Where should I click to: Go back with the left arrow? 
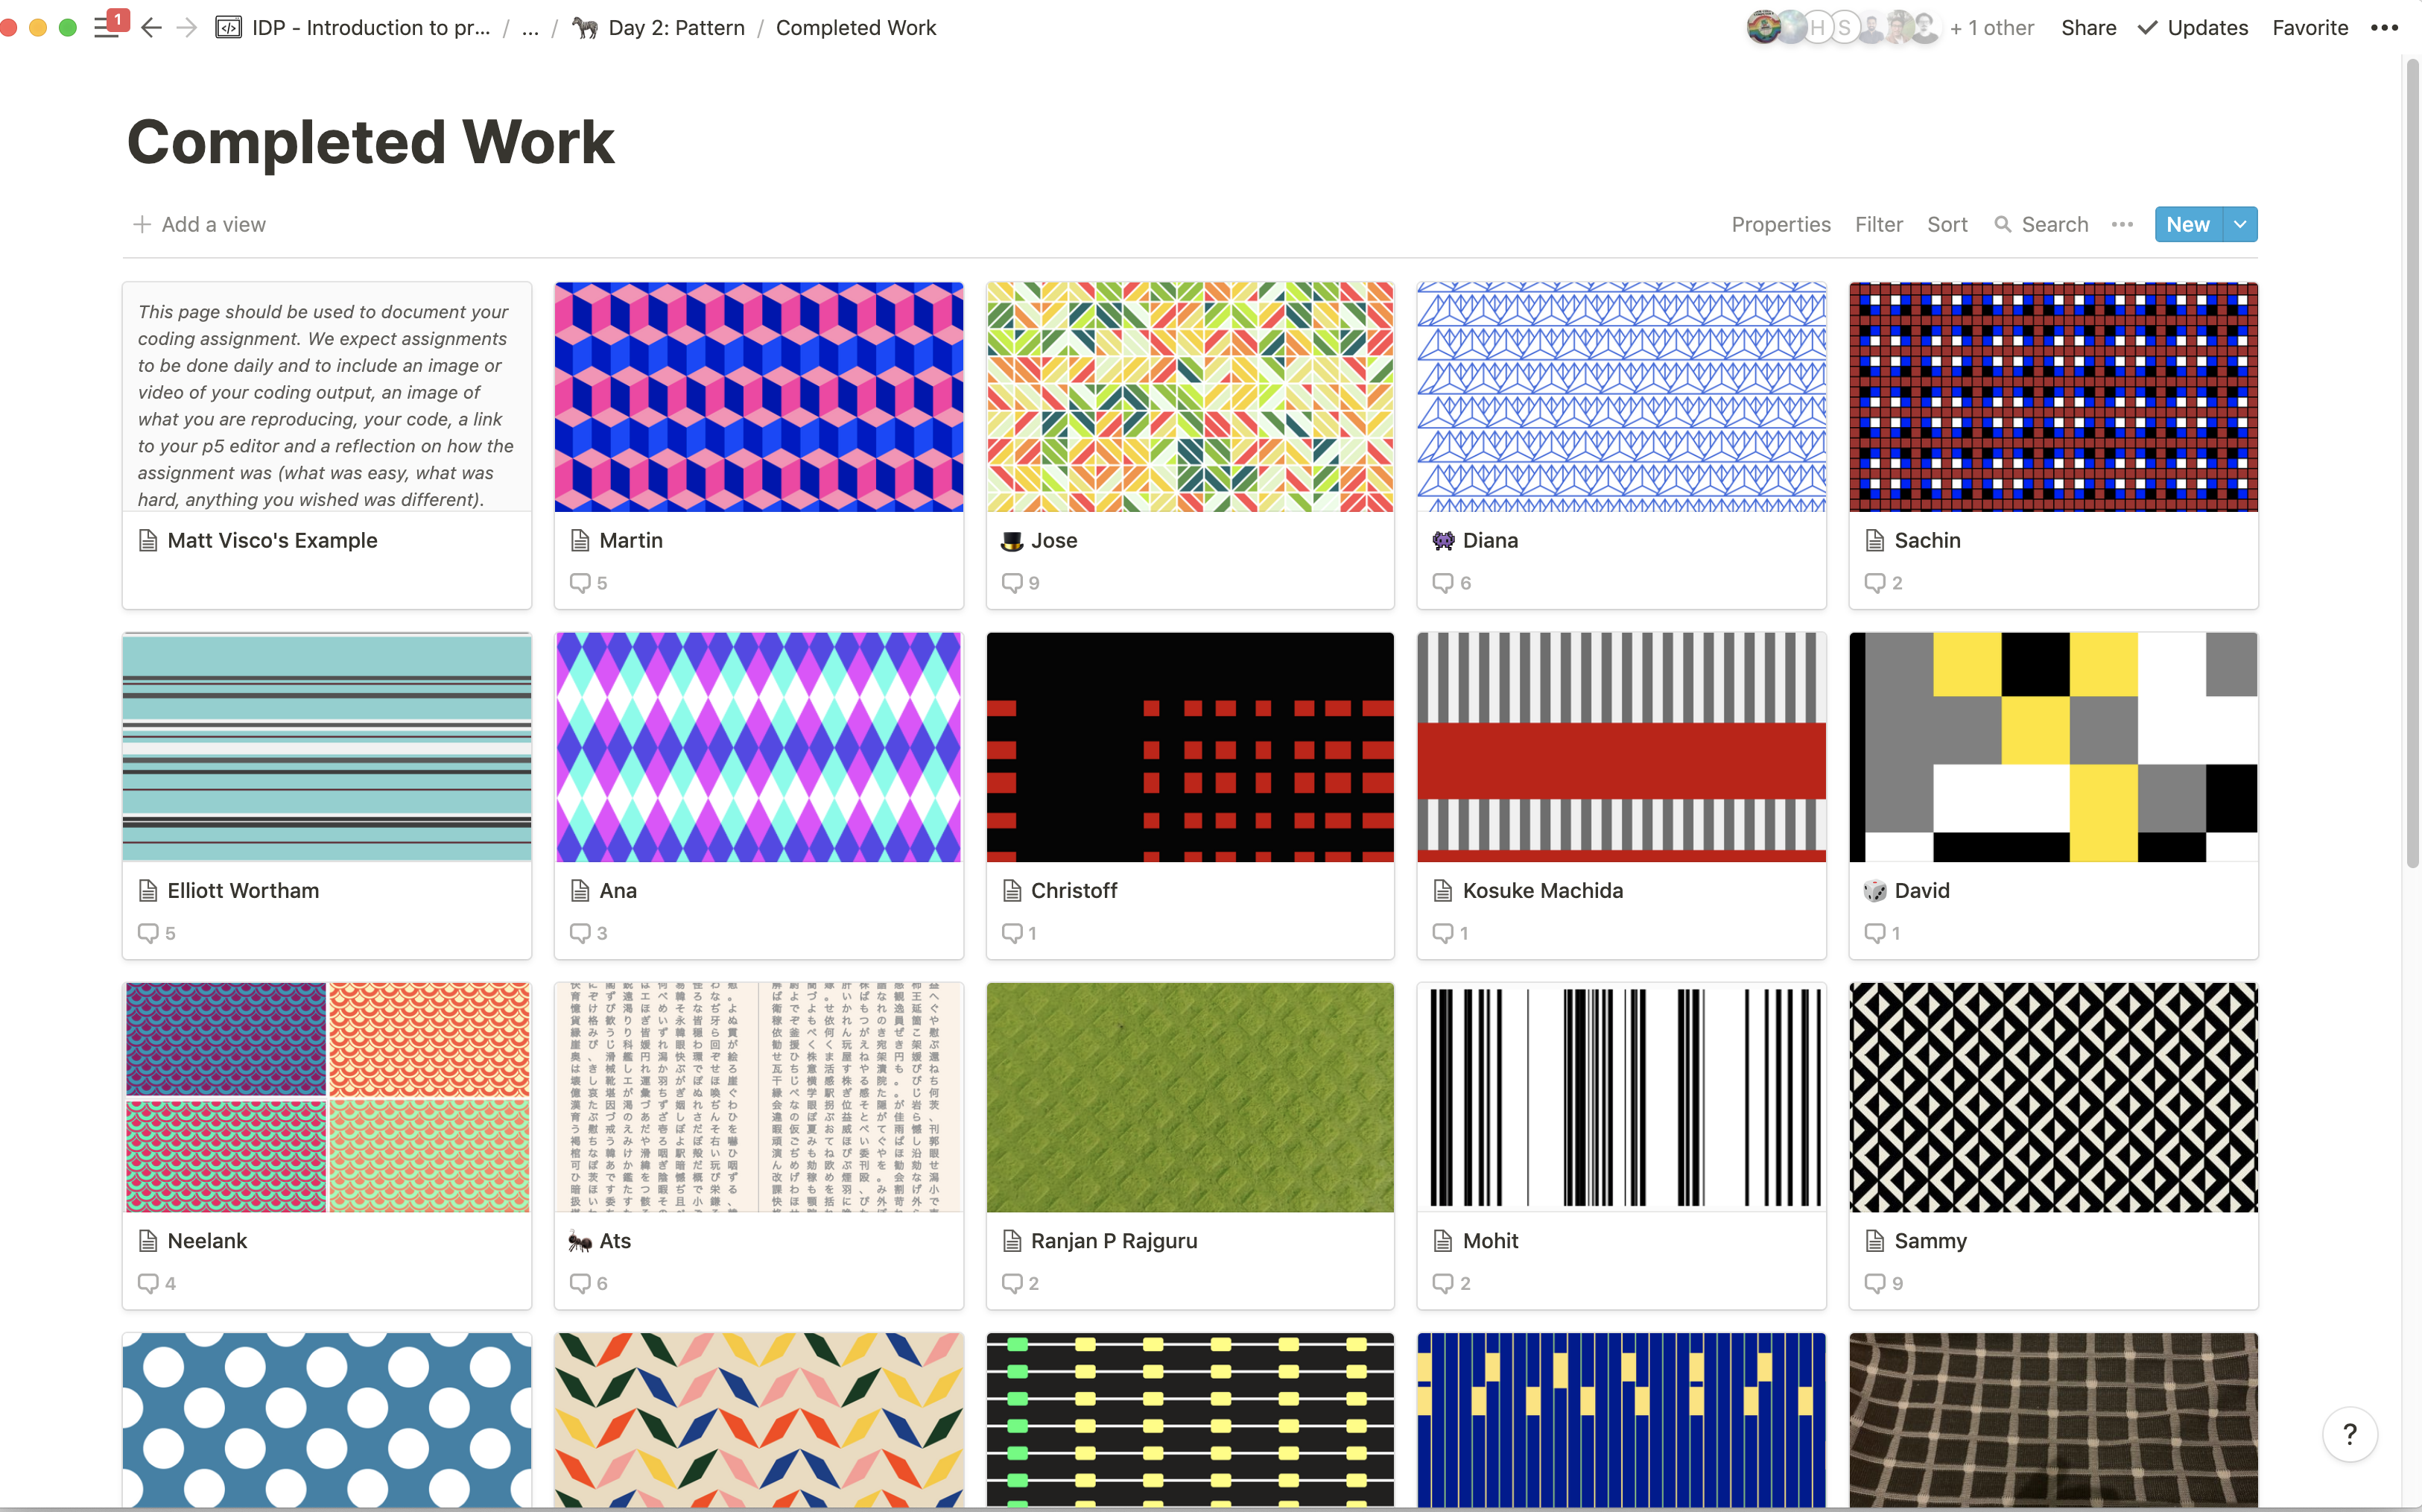(151, 28)
